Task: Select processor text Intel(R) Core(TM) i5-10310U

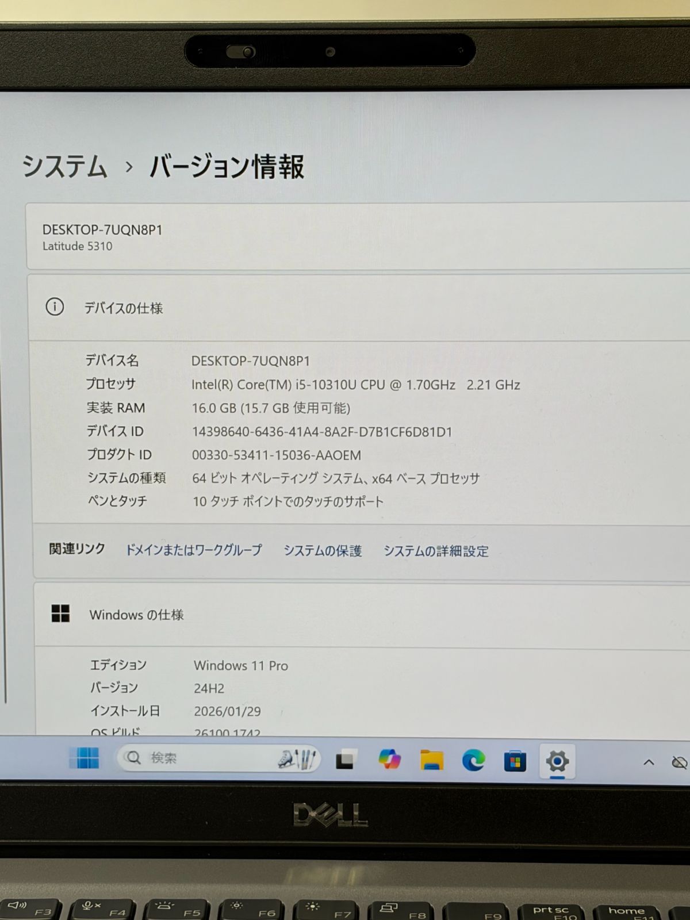Action: click(x=356, y=385)
